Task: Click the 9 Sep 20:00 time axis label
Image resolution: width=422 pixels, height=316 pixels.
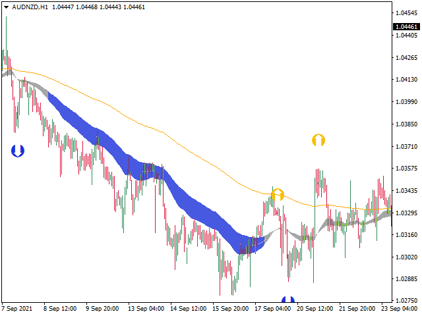Action: point(102,309)
